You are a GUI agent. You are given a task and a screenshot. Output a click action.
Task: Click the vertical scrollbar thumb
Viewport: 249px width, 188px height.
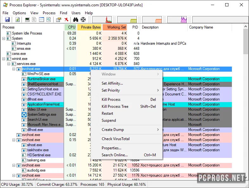pyautogui.click(x=246, y=42)
